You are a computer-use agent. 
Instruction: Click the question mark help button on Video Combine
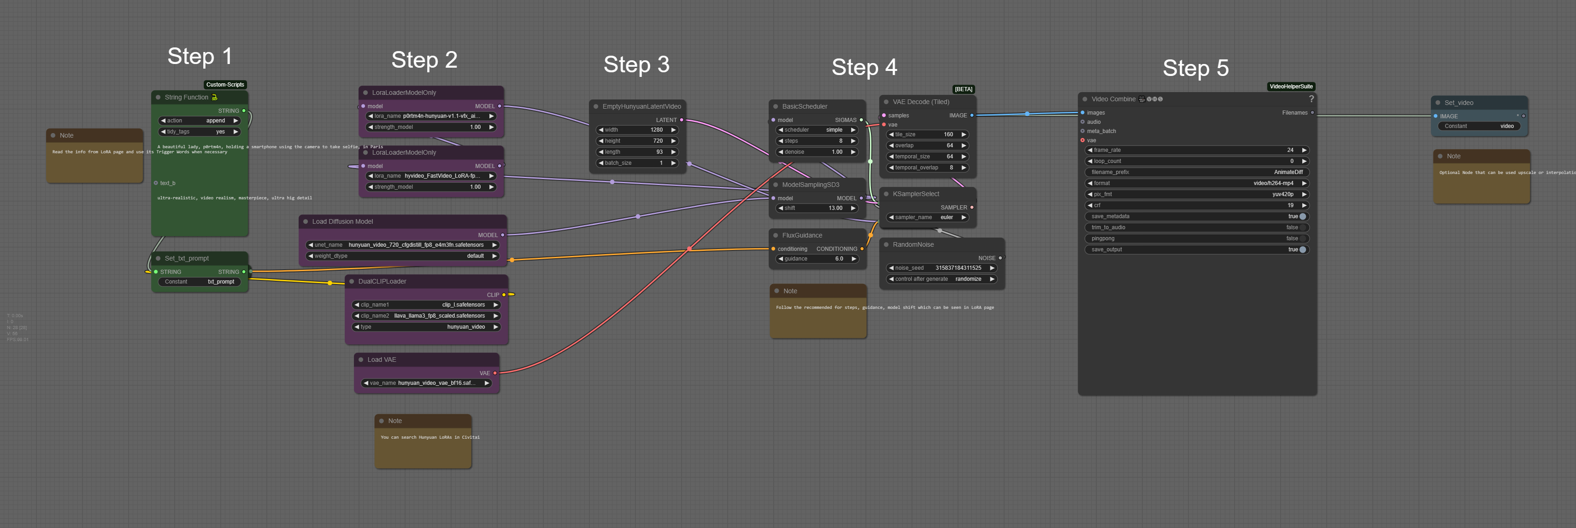coord(1311,99)
